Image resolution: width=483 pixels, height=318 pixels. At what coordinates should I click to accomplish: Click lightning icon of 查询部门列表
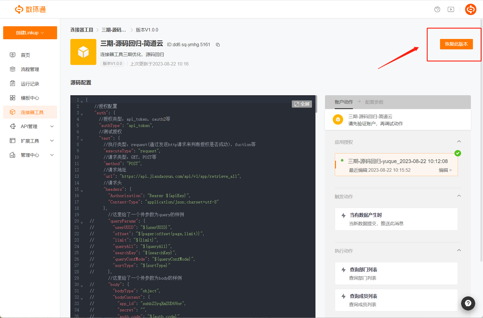pyautogui.click(x=343, y=270)
